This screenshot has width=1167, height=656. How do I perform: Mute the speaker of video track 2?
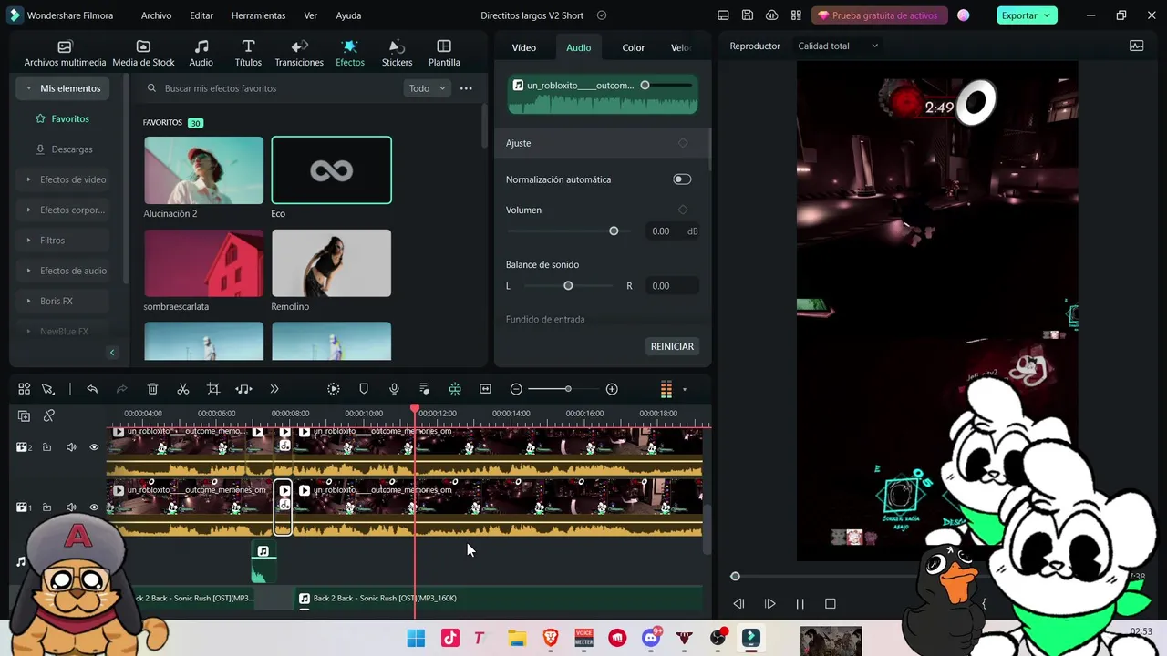pos(71,447)
